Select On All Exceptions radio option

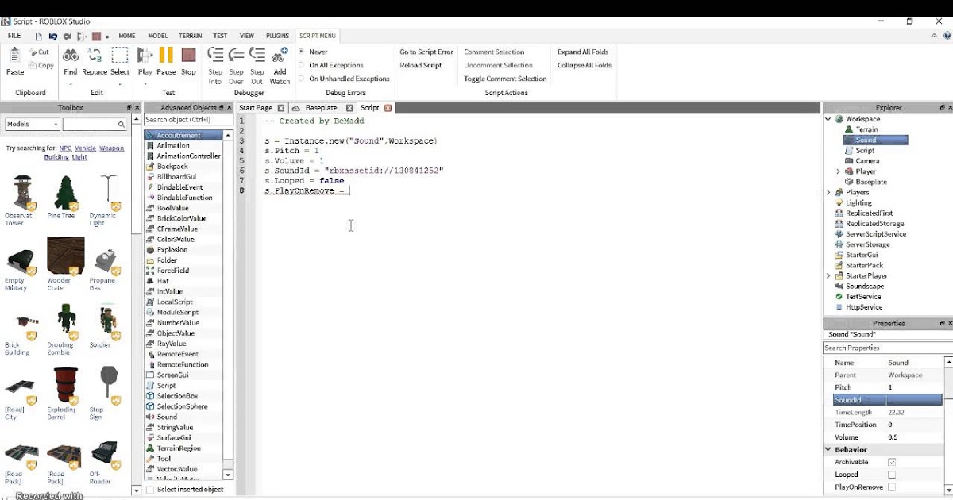(302, 65)
